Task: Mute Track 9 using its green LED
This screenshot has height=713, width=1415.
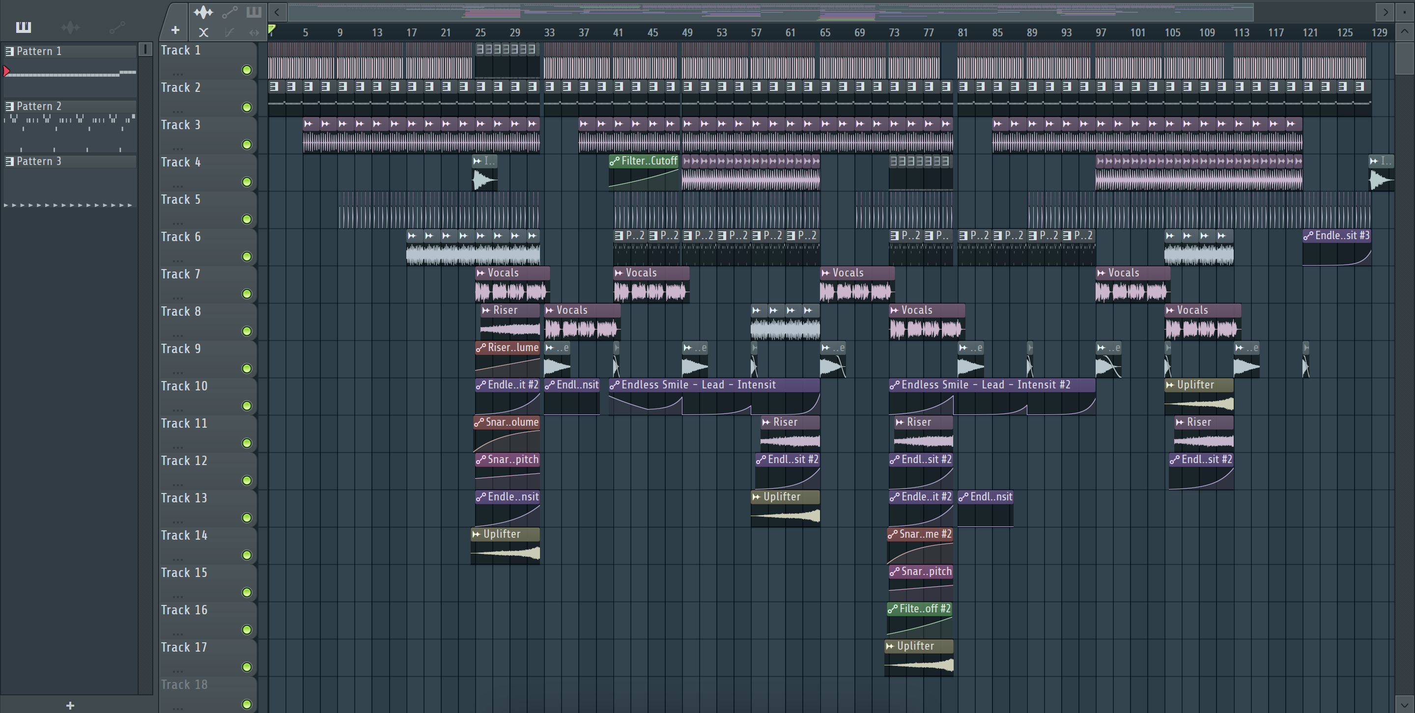Action: [x=247, y=369]
